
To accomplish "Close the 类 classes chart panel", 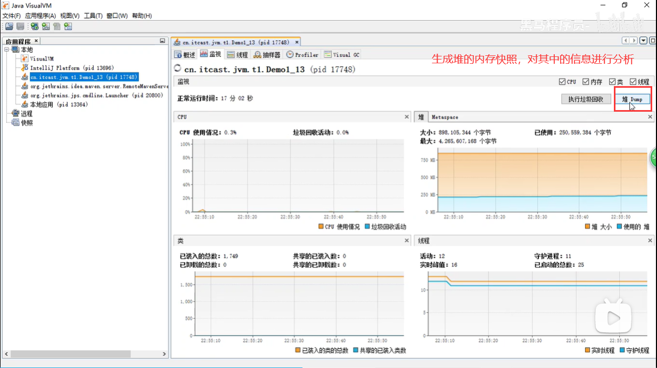I will point(406,240).
